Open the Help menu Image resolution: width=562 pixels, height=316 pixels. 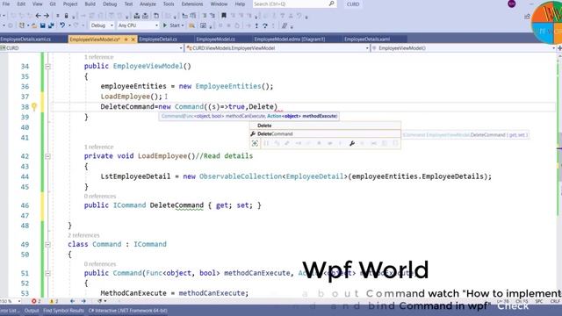240,4
